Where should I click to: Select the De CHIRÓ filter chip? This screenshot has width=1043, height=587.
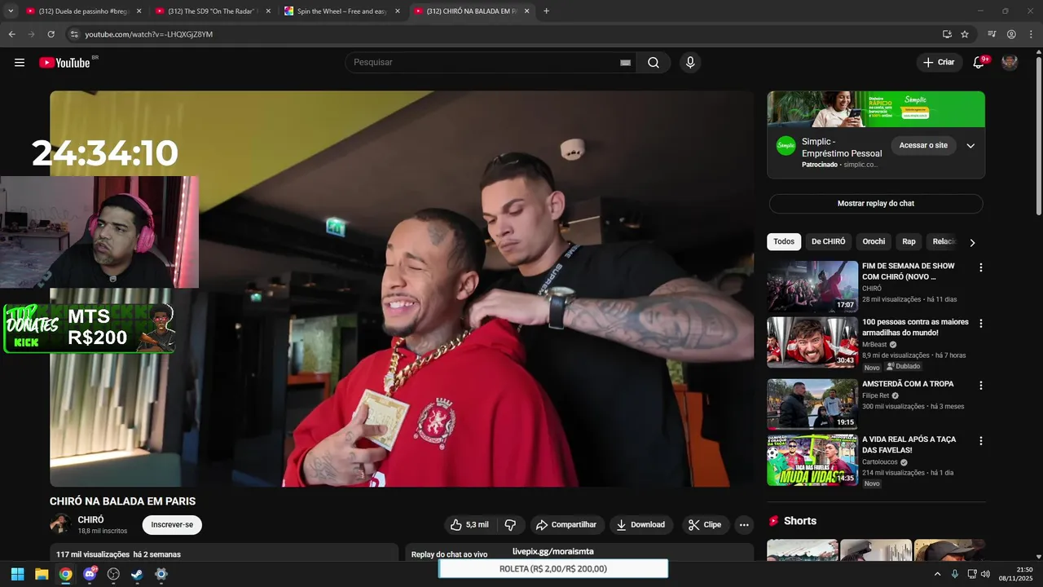[828, 241]
